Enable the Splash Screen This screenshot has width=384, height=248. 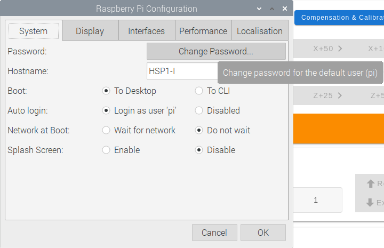point(106,150)
